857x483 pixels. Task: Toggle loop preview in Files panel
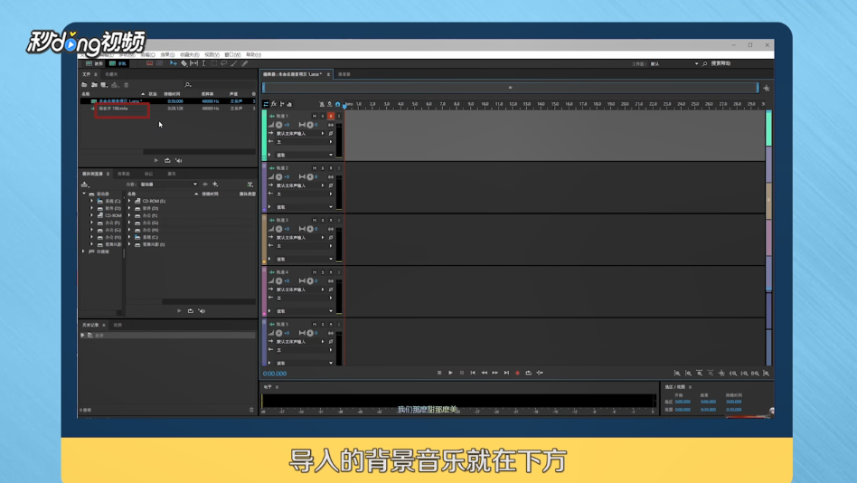[x=167, y=160]
